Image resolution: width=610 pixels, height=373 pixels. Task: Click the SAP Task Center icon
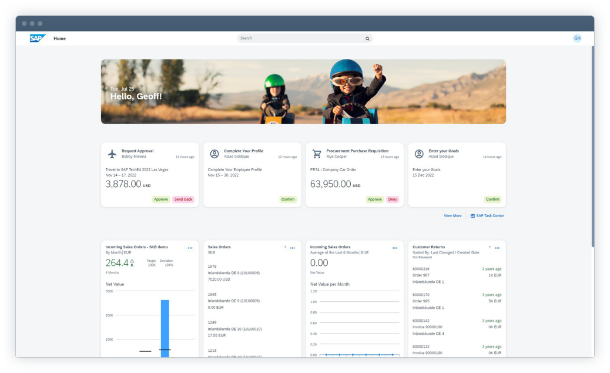pyautogui.click(x=472, y=216)
